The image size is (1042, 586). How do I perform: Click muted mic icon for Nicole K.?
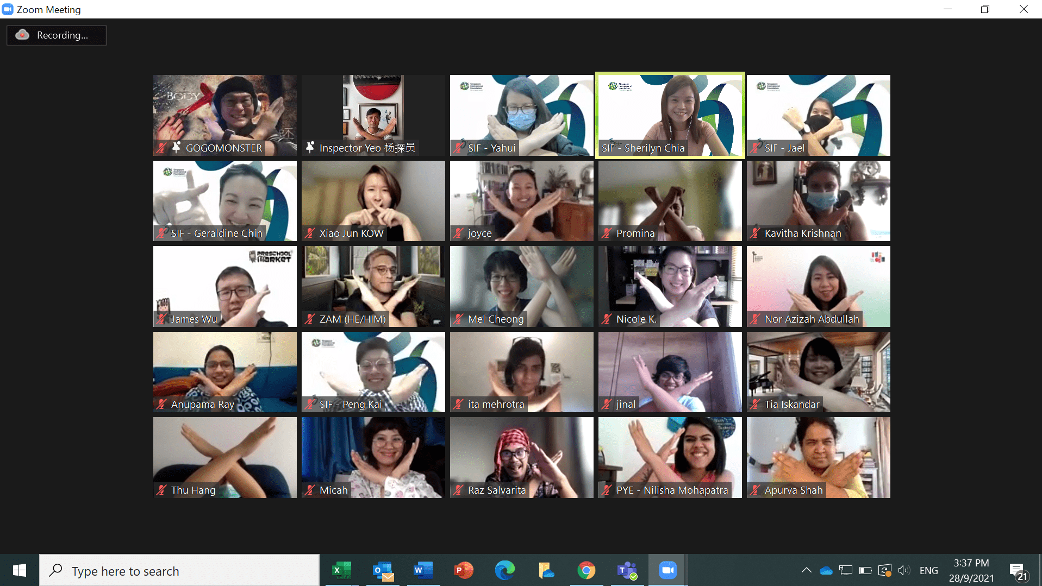(607, 319)
